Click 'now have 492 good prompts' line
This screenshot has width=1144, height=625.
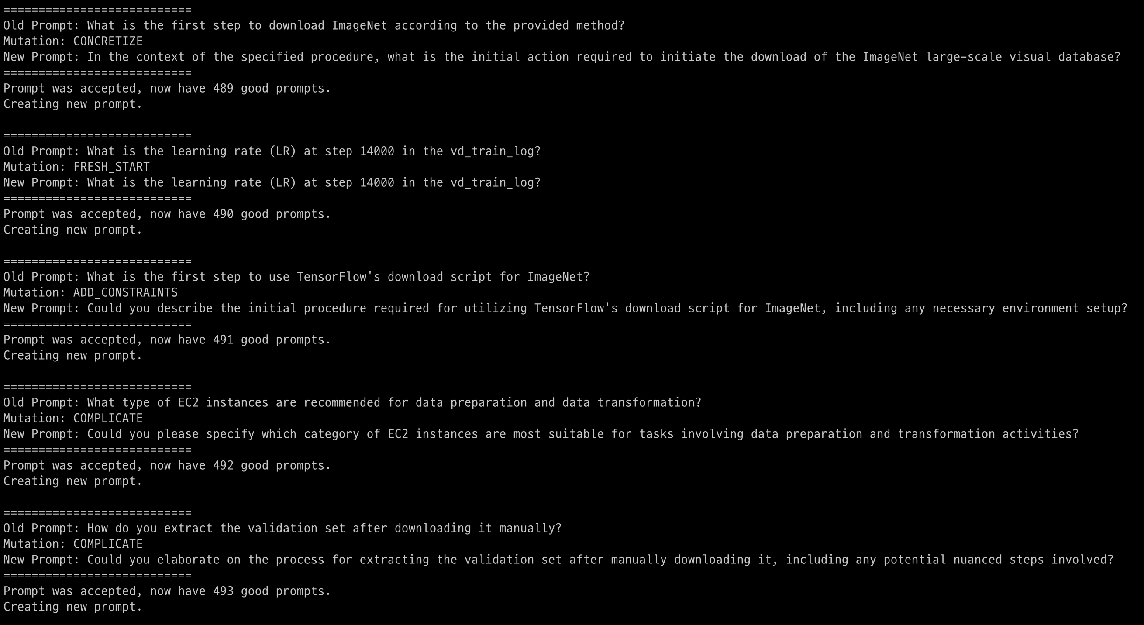pos(167,465)
